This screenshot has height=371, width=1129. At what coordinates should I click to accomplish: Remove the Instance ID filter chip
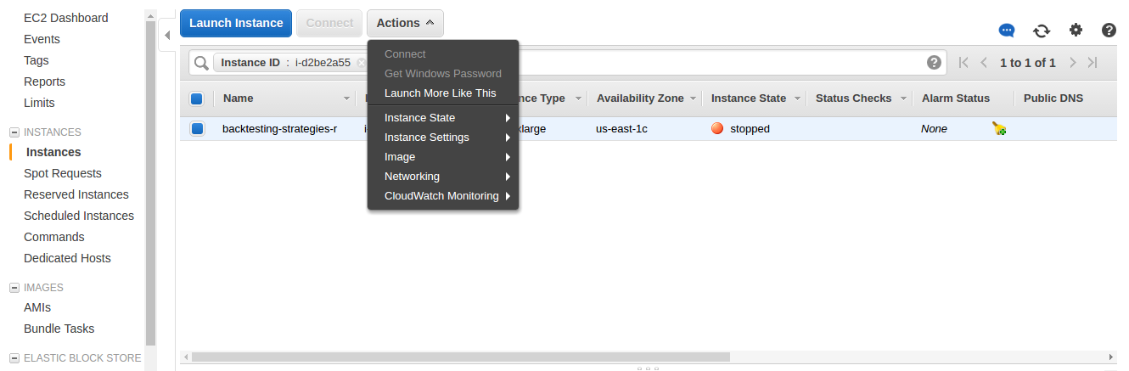pyautogui.click(x=361, y=63)
